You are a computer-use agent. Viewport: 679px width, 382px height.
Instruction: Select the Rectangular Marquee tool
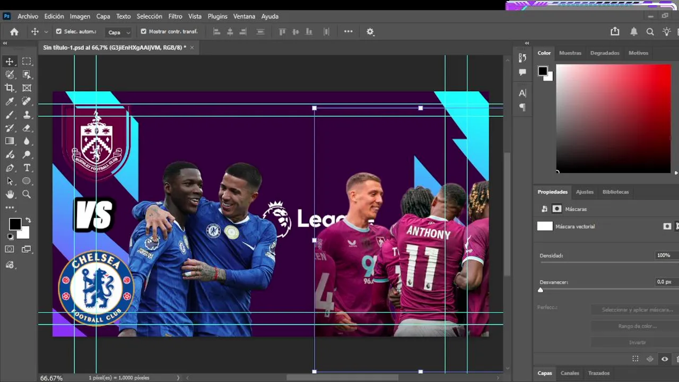tap(27, 62)
